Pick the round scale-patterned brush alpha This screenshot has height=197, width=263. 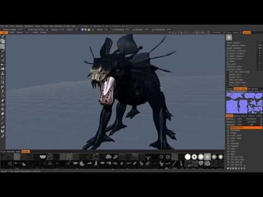(207, 164)
